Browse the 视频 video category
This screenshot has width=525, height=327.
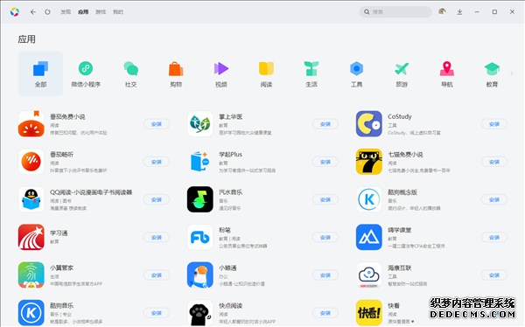click(x=221, y=73)
